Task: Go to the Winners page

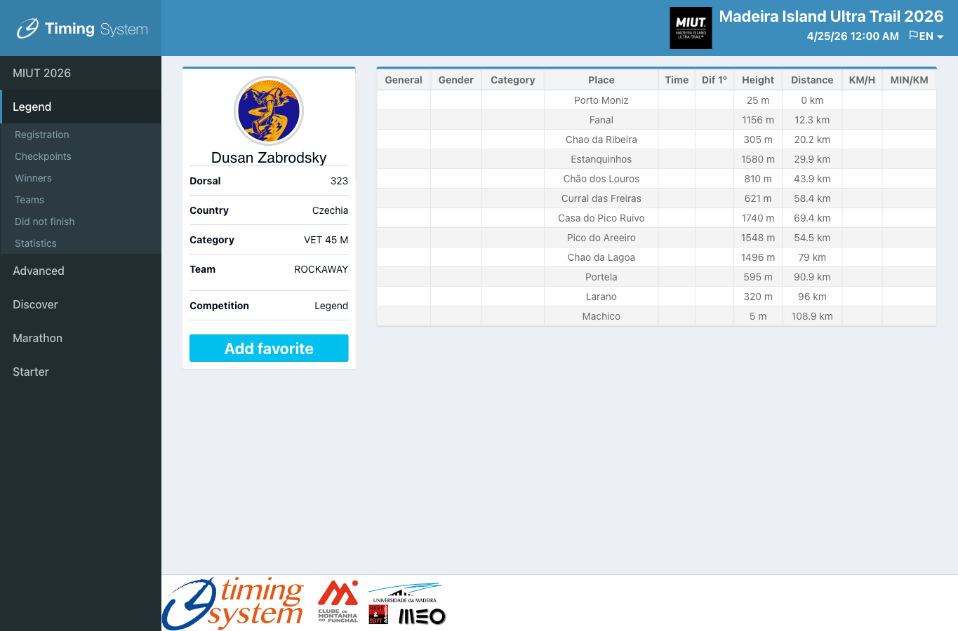Action: [x=33, y=178]
